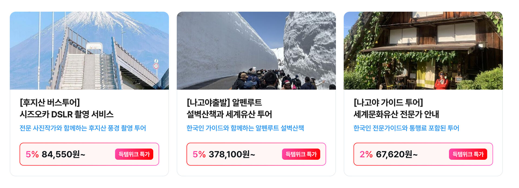Click the 나고야출발 알펜루트 title
This screenshot has width=519, height=188.
[x=224, y=102]
